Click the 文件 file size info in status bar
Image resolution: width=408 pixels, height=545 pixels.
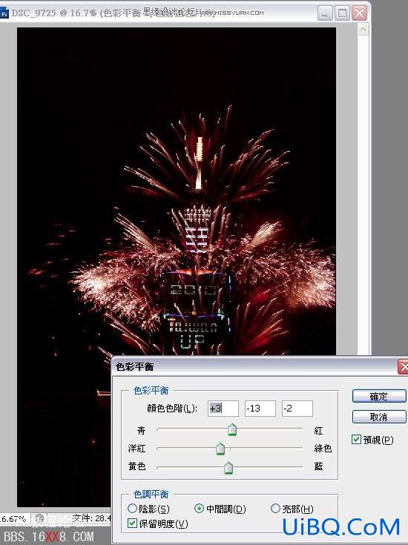[x=91, y=518]
